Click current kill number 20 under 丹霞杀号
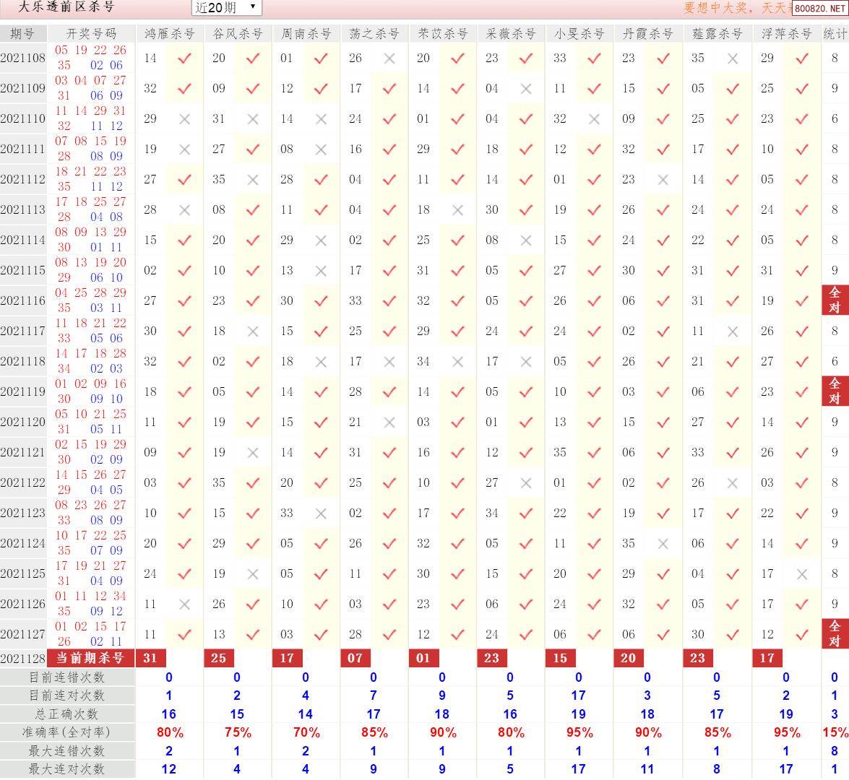The height and width of the screenshot is (780, 849). (x=629, y=658)
